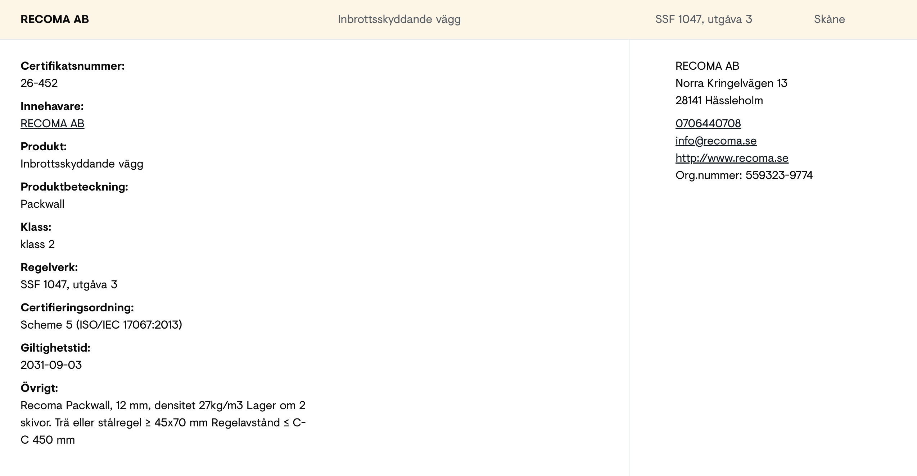
Task: Click the Scheme 5 (ISO/IEC 17067:2013) text
Action: click(101, 325)
